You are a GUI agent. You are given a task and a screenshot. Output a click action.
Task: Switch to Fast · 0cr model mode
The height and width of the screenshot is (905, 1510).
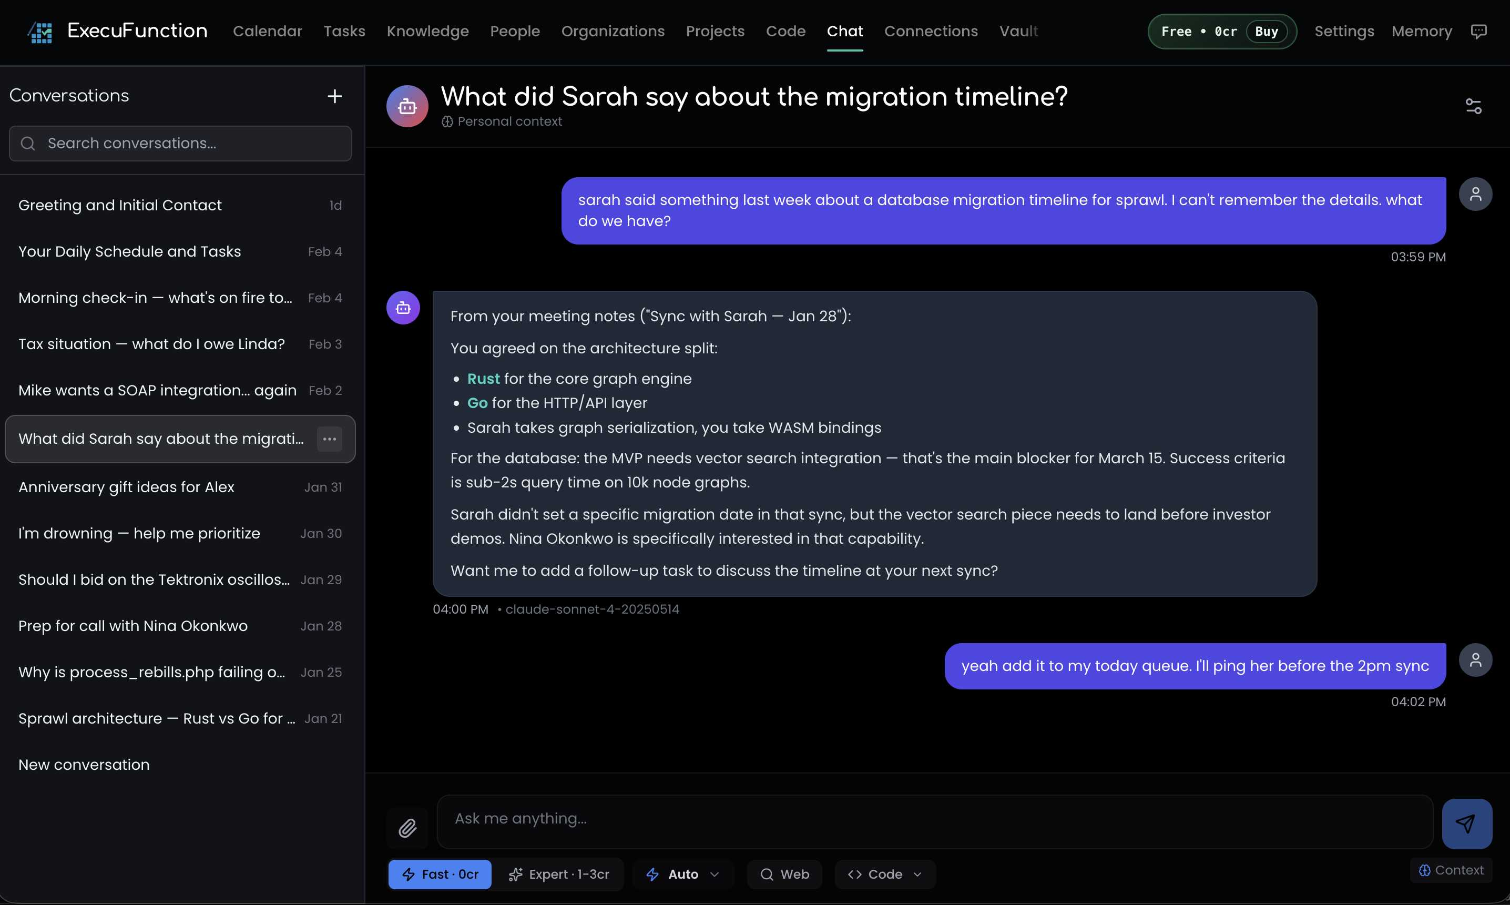[440, 874]
